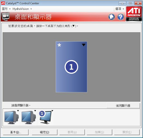143x138 pixels.
Task: Expand the black triangle on desktop 1
Action: [x=84, y=45]
